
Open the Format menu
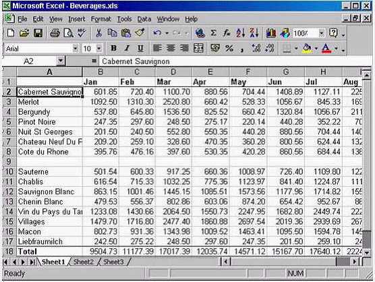pos(101,19)
